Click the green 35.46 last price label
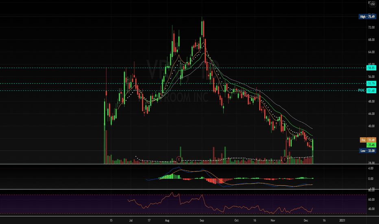 point(371,145)
